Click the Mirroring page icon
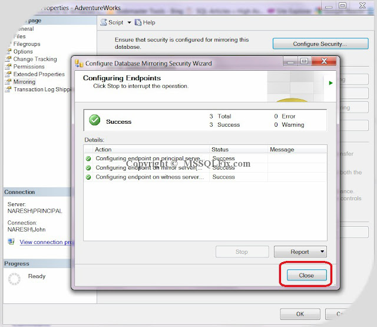Viewport: 377px width, 327px height. (9, 81)
